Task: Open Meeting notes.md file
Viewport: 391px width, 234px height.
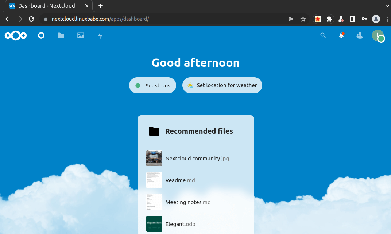Action: click(188, 202)
